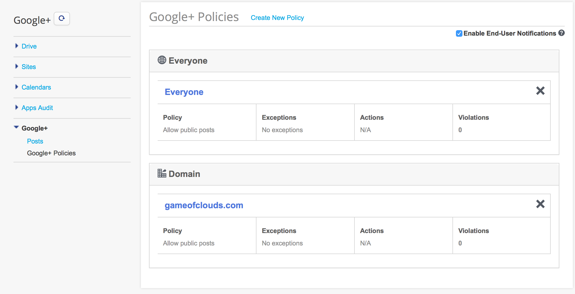Click Violations header in Everyone policy

(474, 118)
